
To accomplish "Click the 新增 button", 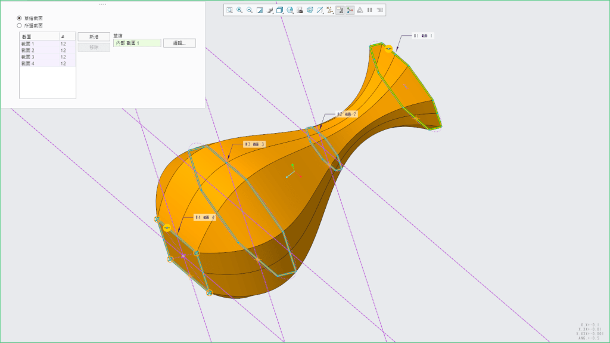I will pos(94,37).
